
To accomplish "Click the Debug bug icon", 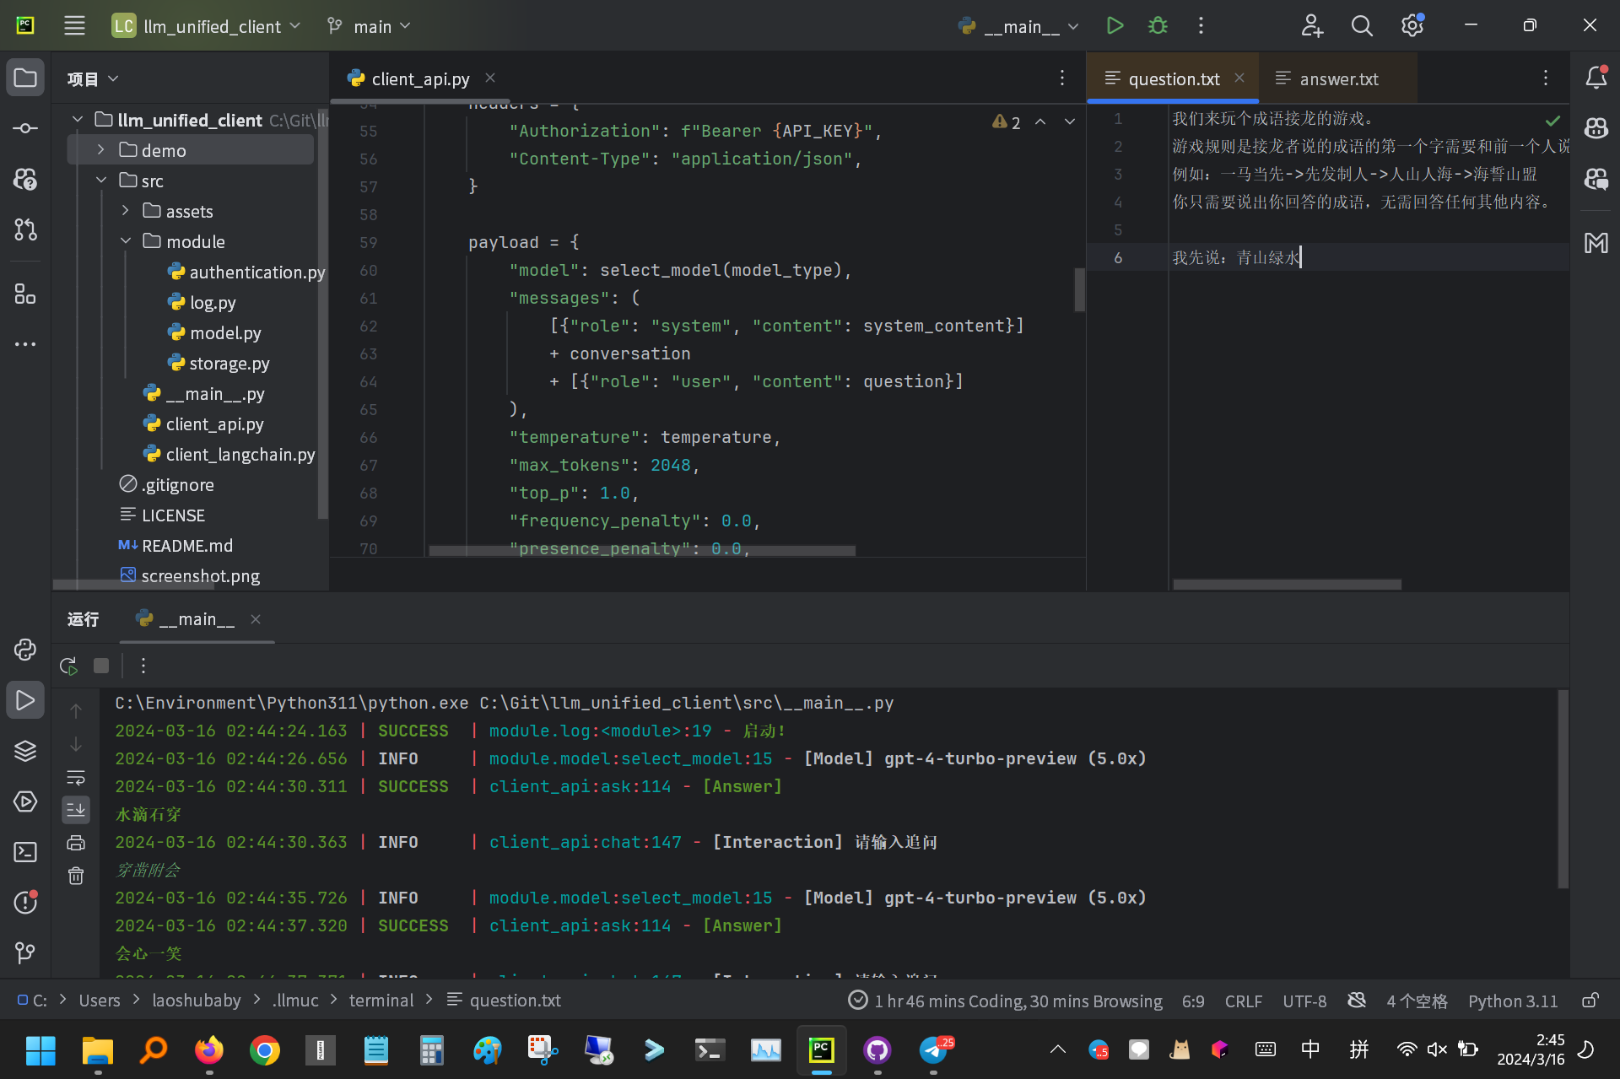I will [x=1158, y=26].
